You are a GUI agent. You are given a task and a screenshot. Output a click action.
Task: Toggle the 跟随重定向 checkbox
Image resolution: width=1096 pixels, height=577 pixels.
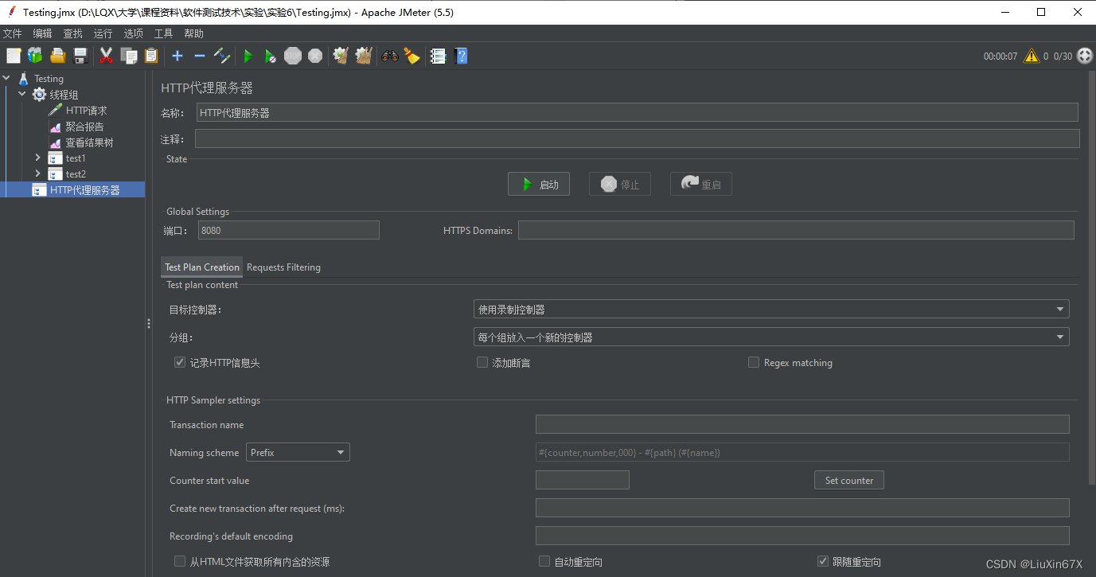point(823,561)
